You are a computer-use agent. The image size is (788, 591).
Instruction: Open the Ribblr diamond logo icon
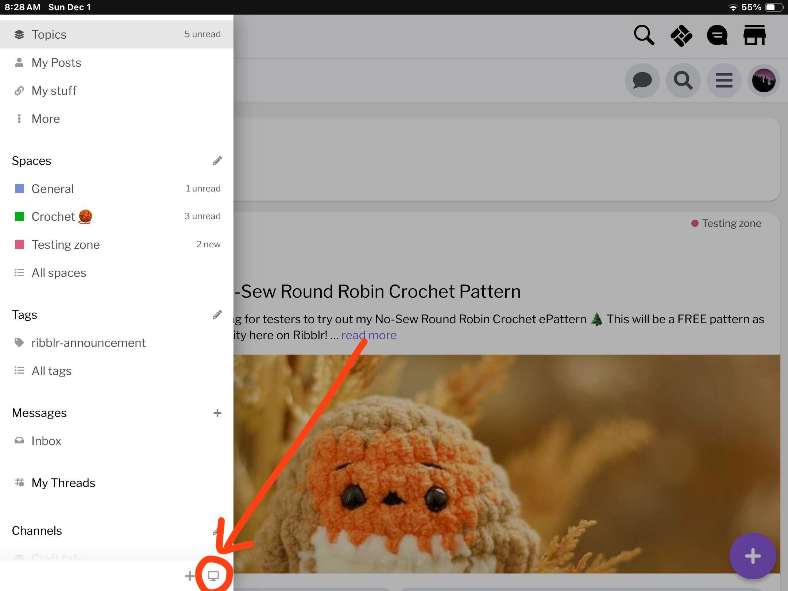coord(681,35)
